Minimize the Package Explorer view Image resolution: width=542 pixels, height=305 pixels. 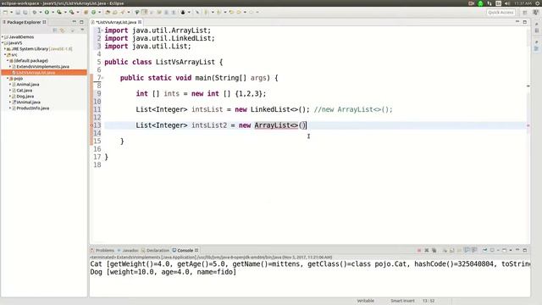(74, 22)
